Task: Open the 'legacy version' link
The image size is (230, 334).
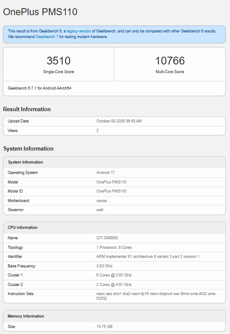Action: 79,31
